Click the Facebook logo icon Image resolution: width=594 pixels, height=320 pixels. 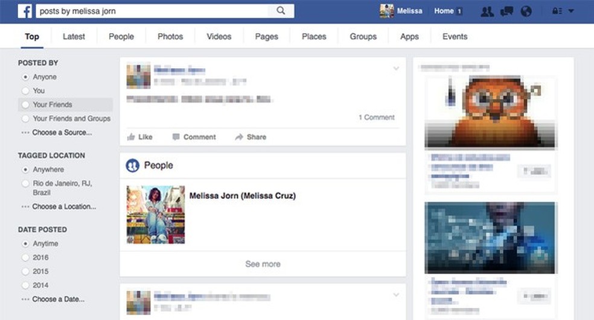[x=25, y=11]
